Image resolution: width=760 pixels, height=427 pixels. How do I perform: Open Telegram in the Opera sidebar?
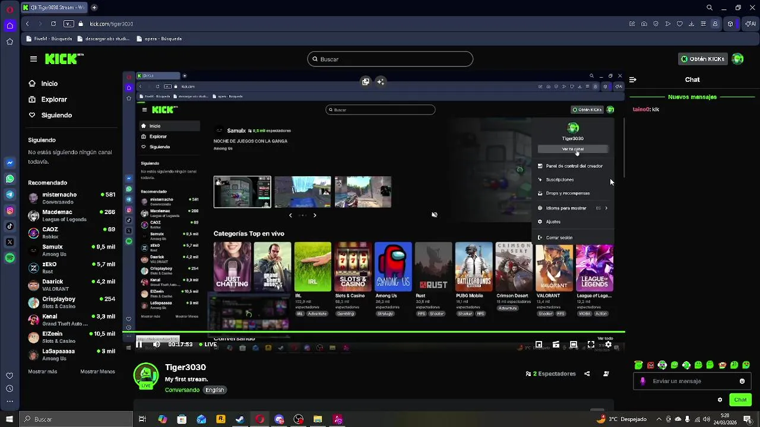point(9,195)
